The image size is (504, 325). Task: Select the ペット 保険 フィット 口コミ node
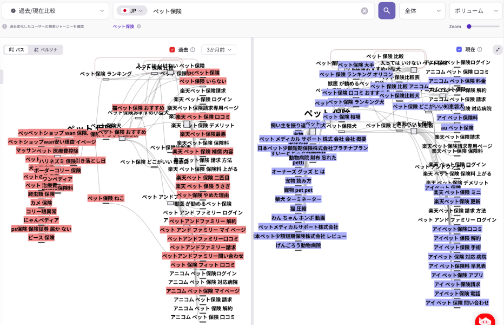(203, 265)
